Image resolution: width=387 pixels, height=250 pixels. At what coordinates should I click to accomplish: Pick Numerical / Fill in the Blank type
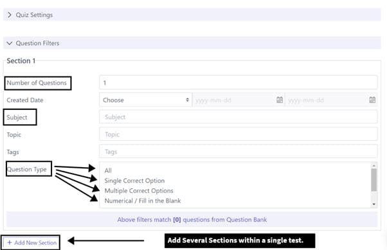[143, 201]
